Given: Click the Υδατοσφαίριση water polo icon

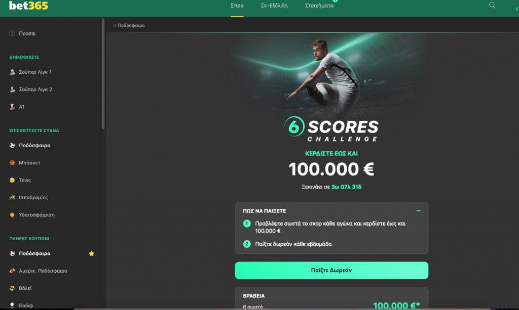Looking at the screenshot, I should point(12,215).
